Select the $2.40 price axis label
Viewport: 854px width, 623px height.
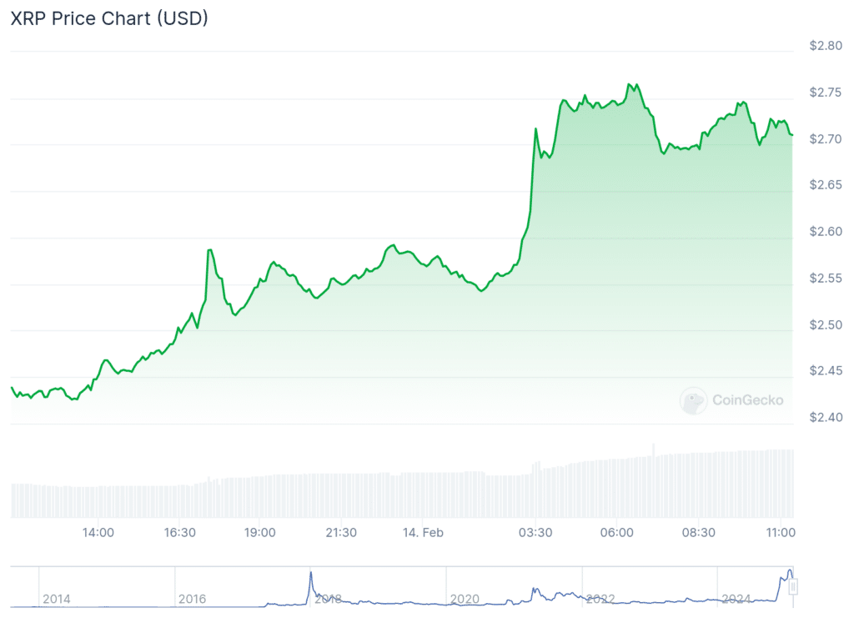(826, 417)
